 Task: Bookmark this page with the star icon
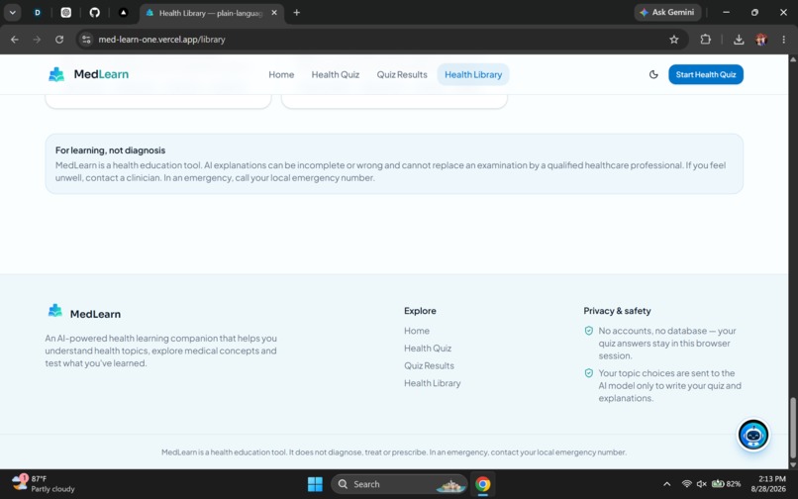tap(674, 40)
